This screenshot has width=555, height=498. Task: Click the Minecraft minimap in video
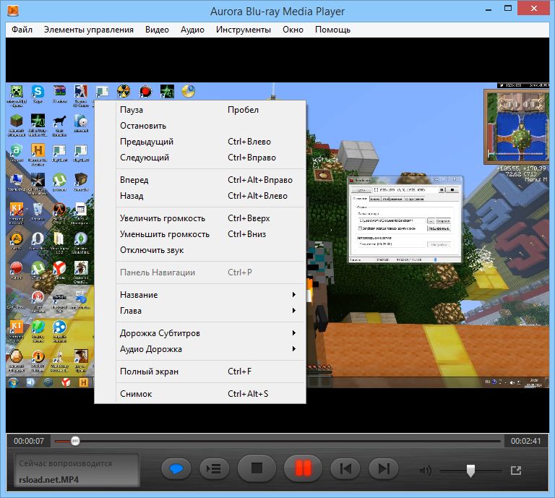(x=517, y=126)
